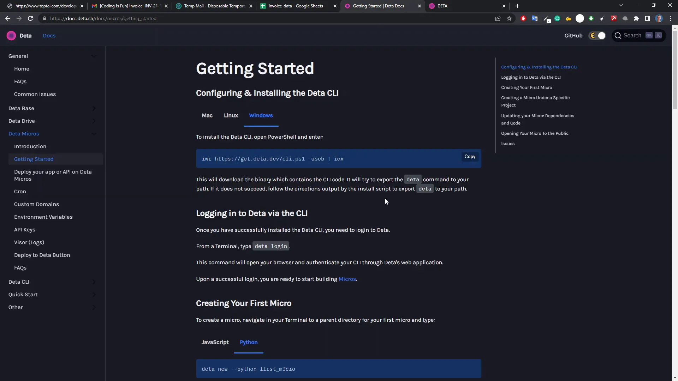The image size is (678, 381).
Task: Open the AdBlock extension
Action: pyautogui.click(x=524, y=18)
